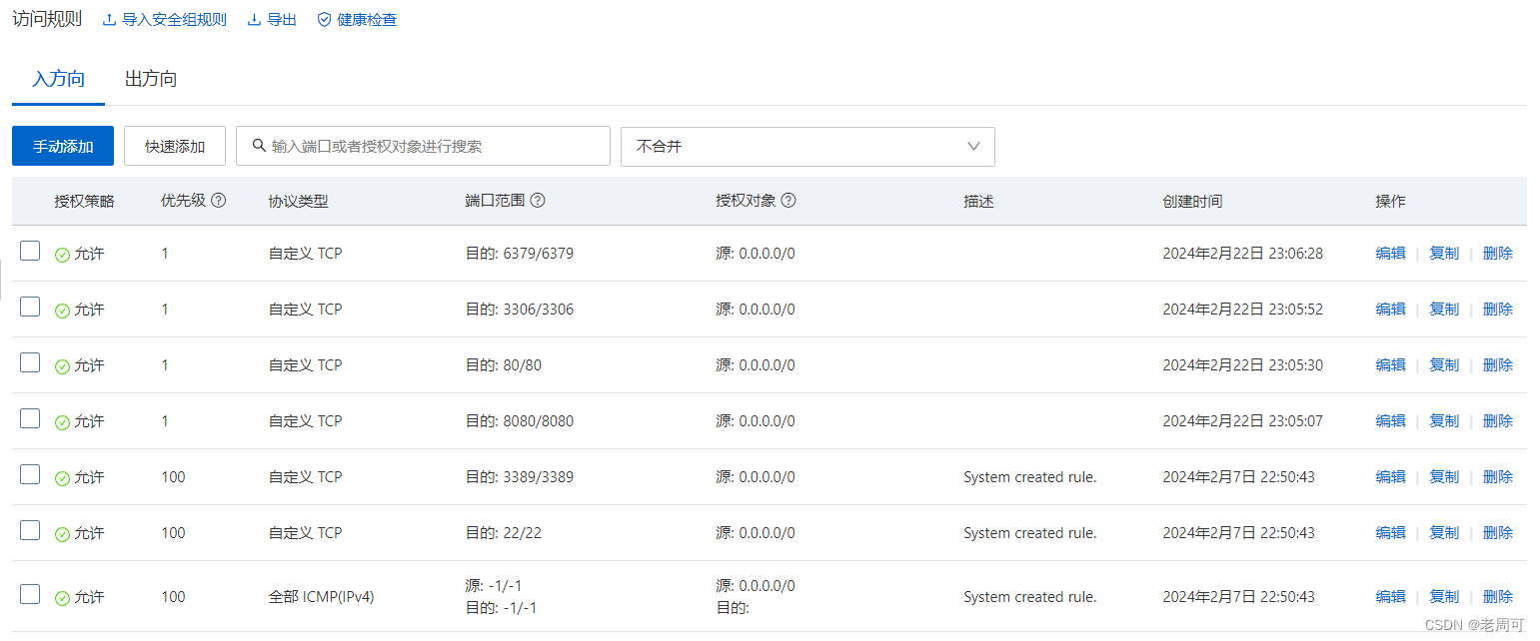Screen dimensions: 1540x641
Task: Click the health check shield icon
Action: click(x=324, y=20)
